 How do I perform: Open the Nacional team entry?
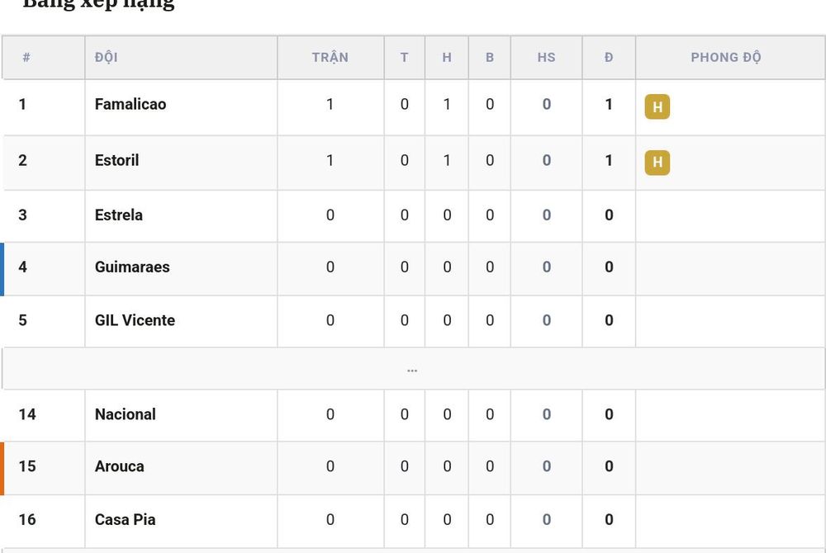point(125,414)
